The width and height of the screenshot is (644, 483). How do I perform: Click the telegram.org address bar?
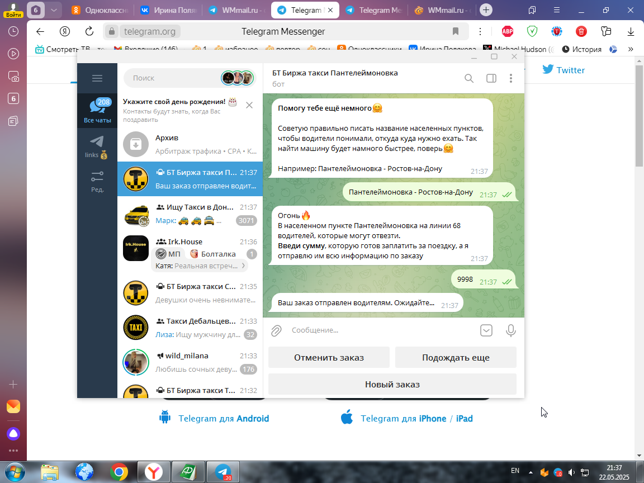point(149,31)
